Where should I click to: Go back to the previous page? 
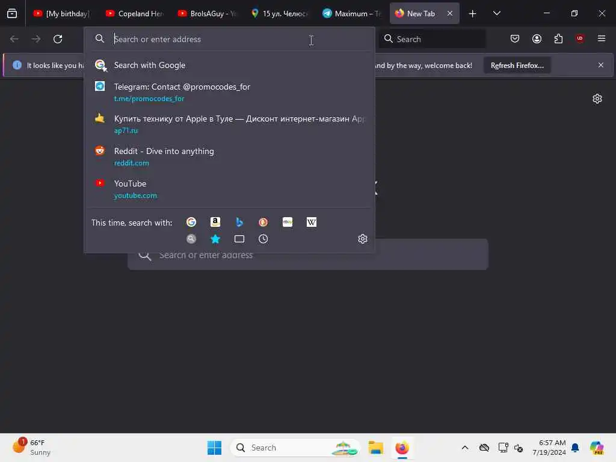(14, 39)
